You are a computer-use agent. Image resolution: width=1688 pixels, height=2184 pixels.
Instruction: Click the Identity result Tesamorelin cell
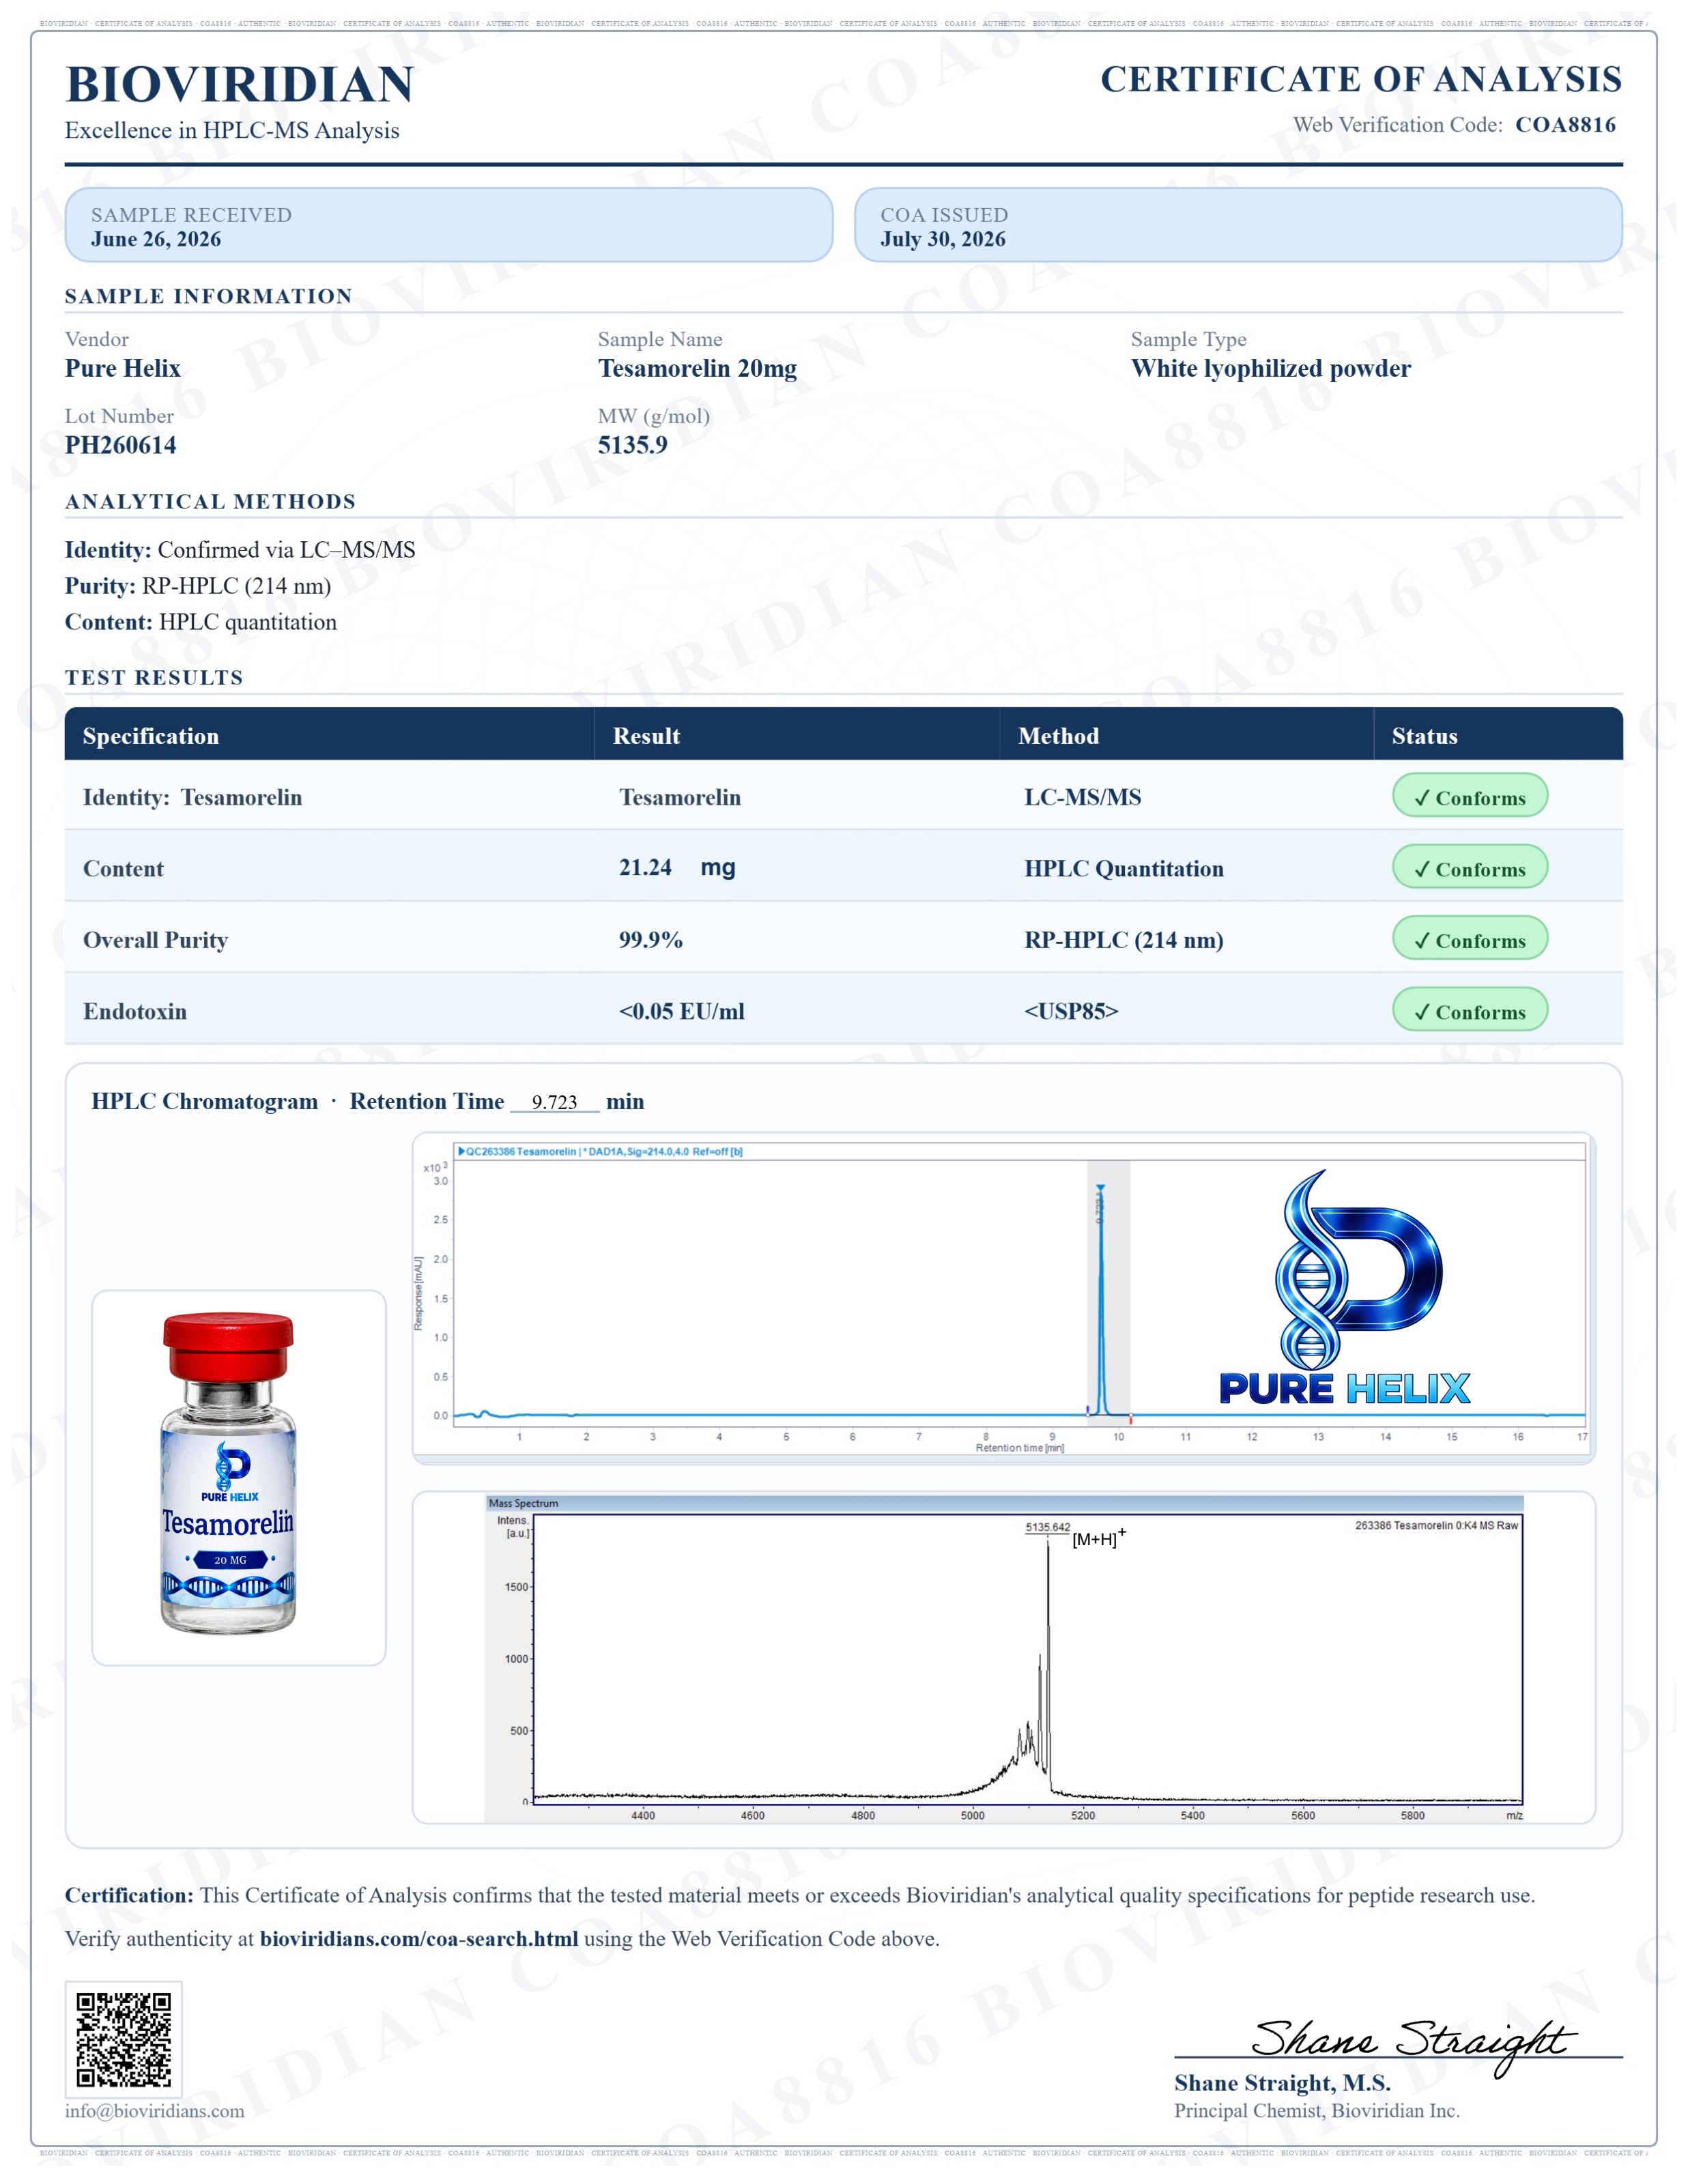(x=680, y=797)
